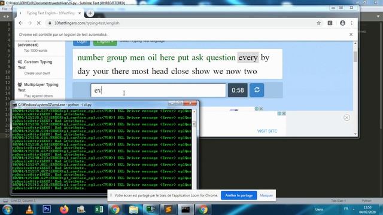Click the word 'number' in the test text
The image size is (383, 215).
point(90,57)
